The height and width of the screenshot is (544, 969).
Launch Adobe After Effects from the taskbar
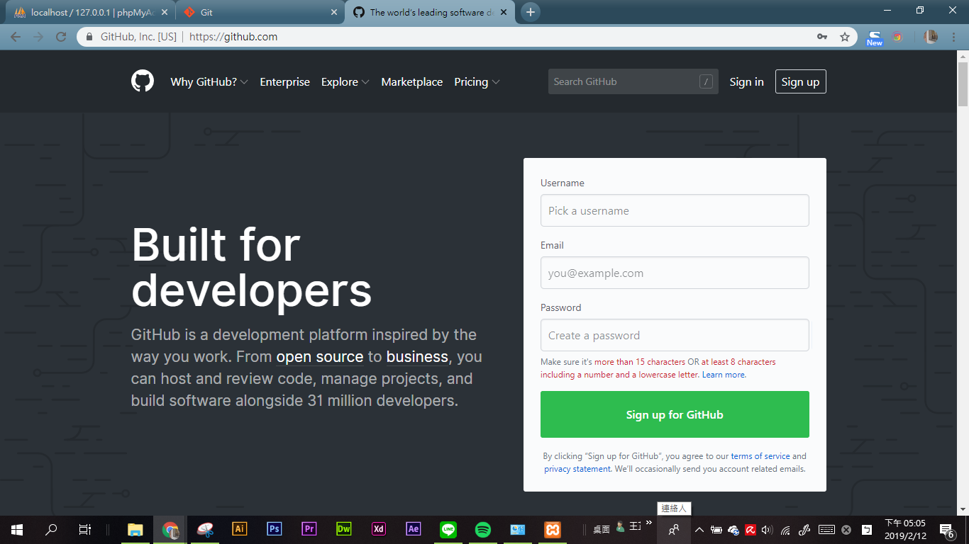(x=413, y=528)
